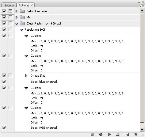Toggle dialog box for the My set
Screen dimensions: 145x137
click(10, 17)
